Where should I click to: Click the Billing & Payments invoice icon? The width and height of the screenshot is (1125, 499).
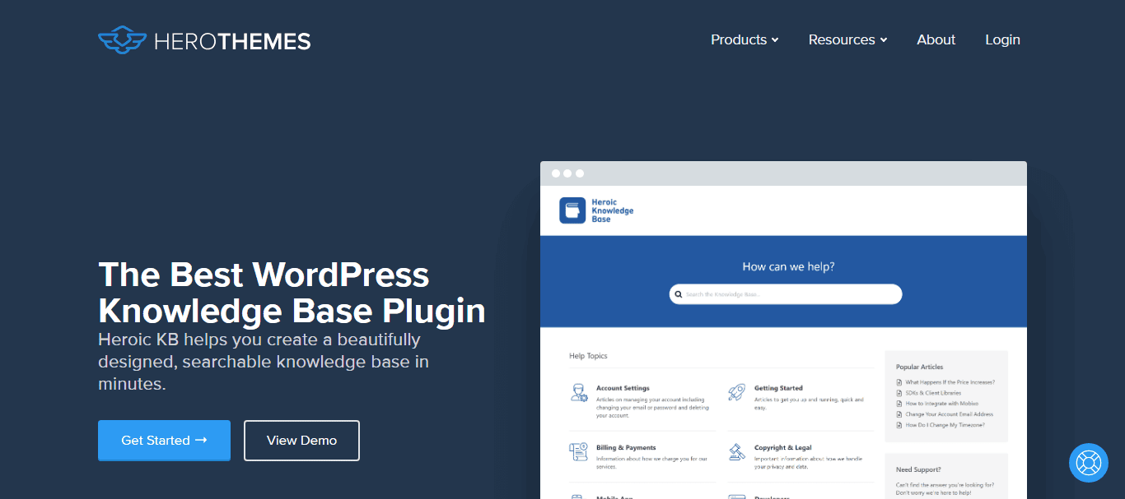click(x=579, y=452)
